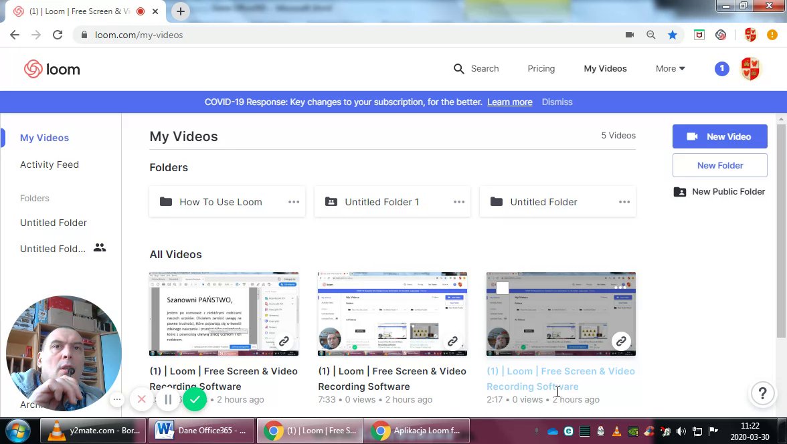Open options for How To Use Loom folder
The height and width of the screenshot is (444, 787).
point(294,202)
